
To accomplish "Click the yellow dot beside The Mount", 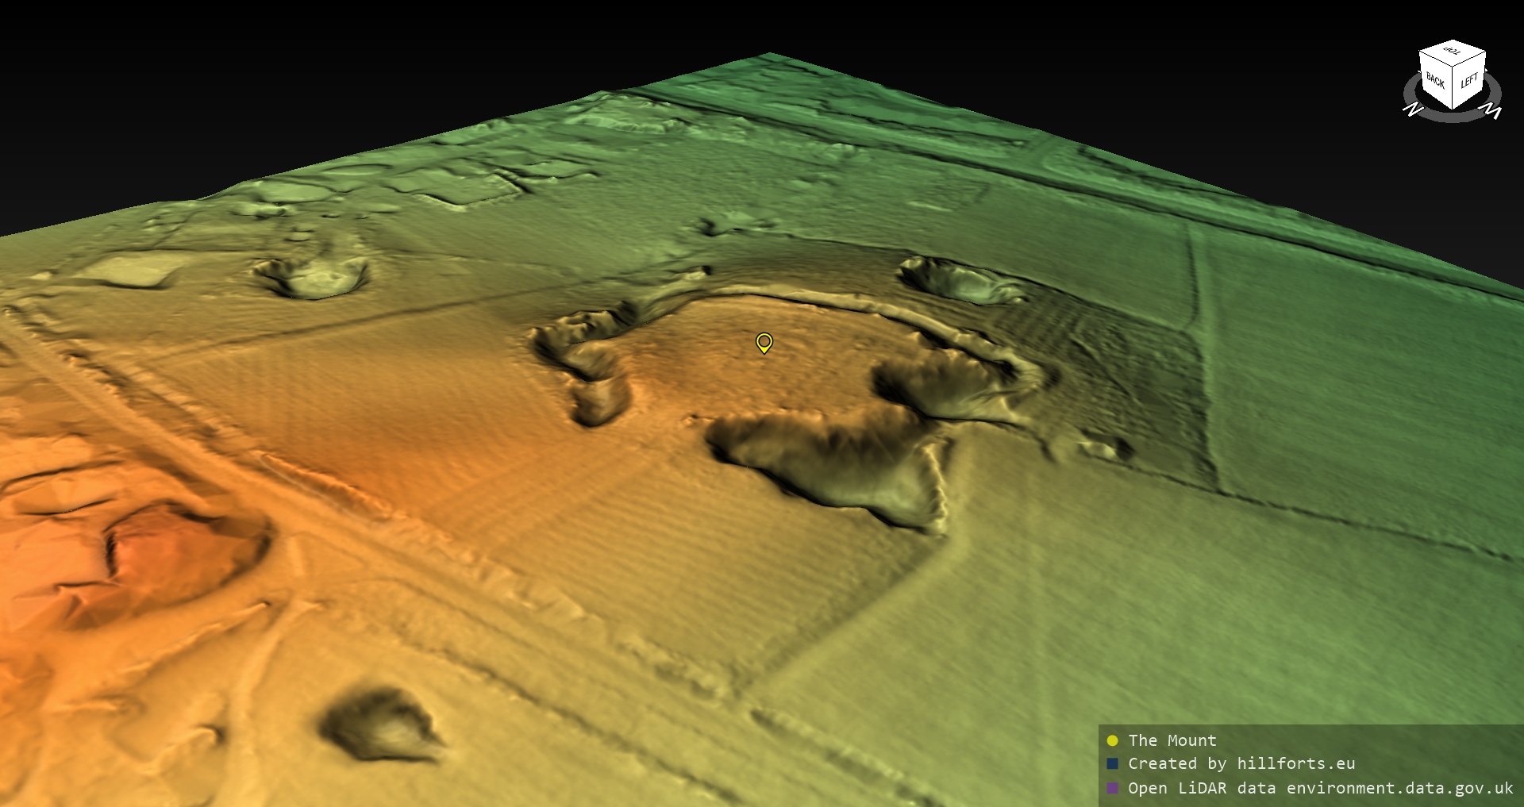I will click(1112, 741).
